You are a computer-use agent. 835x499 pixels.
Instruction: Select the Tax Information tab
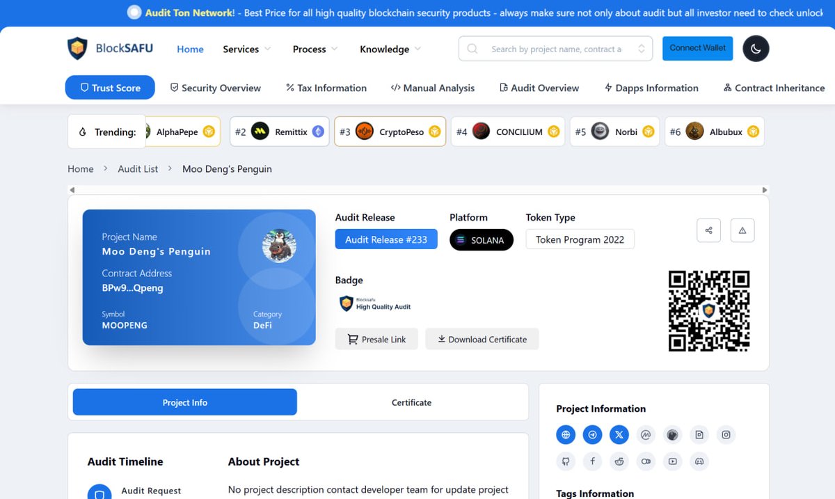pos(326,88)
